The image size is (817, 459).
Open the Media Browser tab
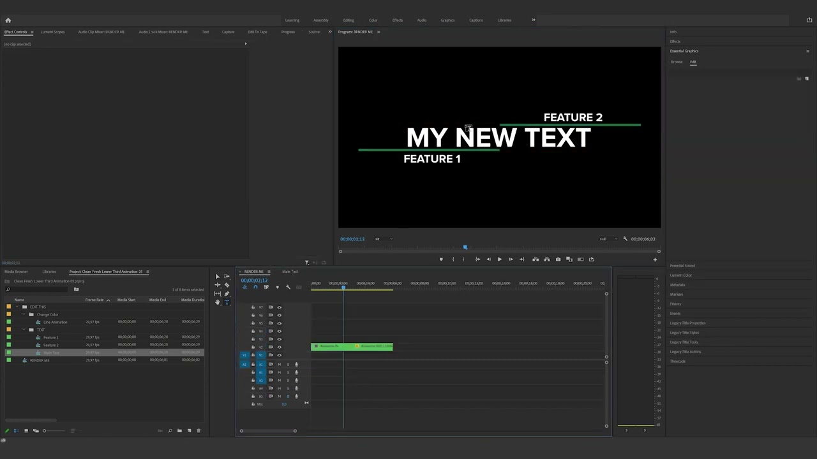click(x=16, y=272)
